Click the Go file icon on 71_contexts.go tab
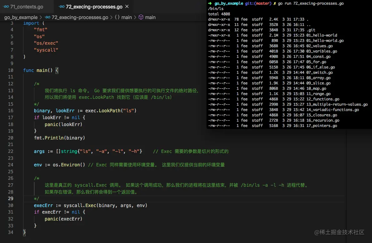Viewport: 372px width, 243px height. point(6,7)
